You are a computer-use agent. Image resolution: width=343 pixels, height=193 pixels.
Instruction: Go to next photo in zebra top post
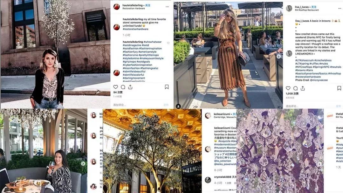pyautogui.click(x=83, y=163)
